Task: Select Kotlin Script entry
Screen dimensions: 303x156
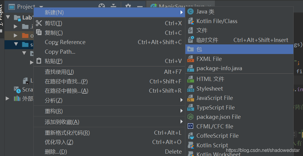Action: pos(239,145)
